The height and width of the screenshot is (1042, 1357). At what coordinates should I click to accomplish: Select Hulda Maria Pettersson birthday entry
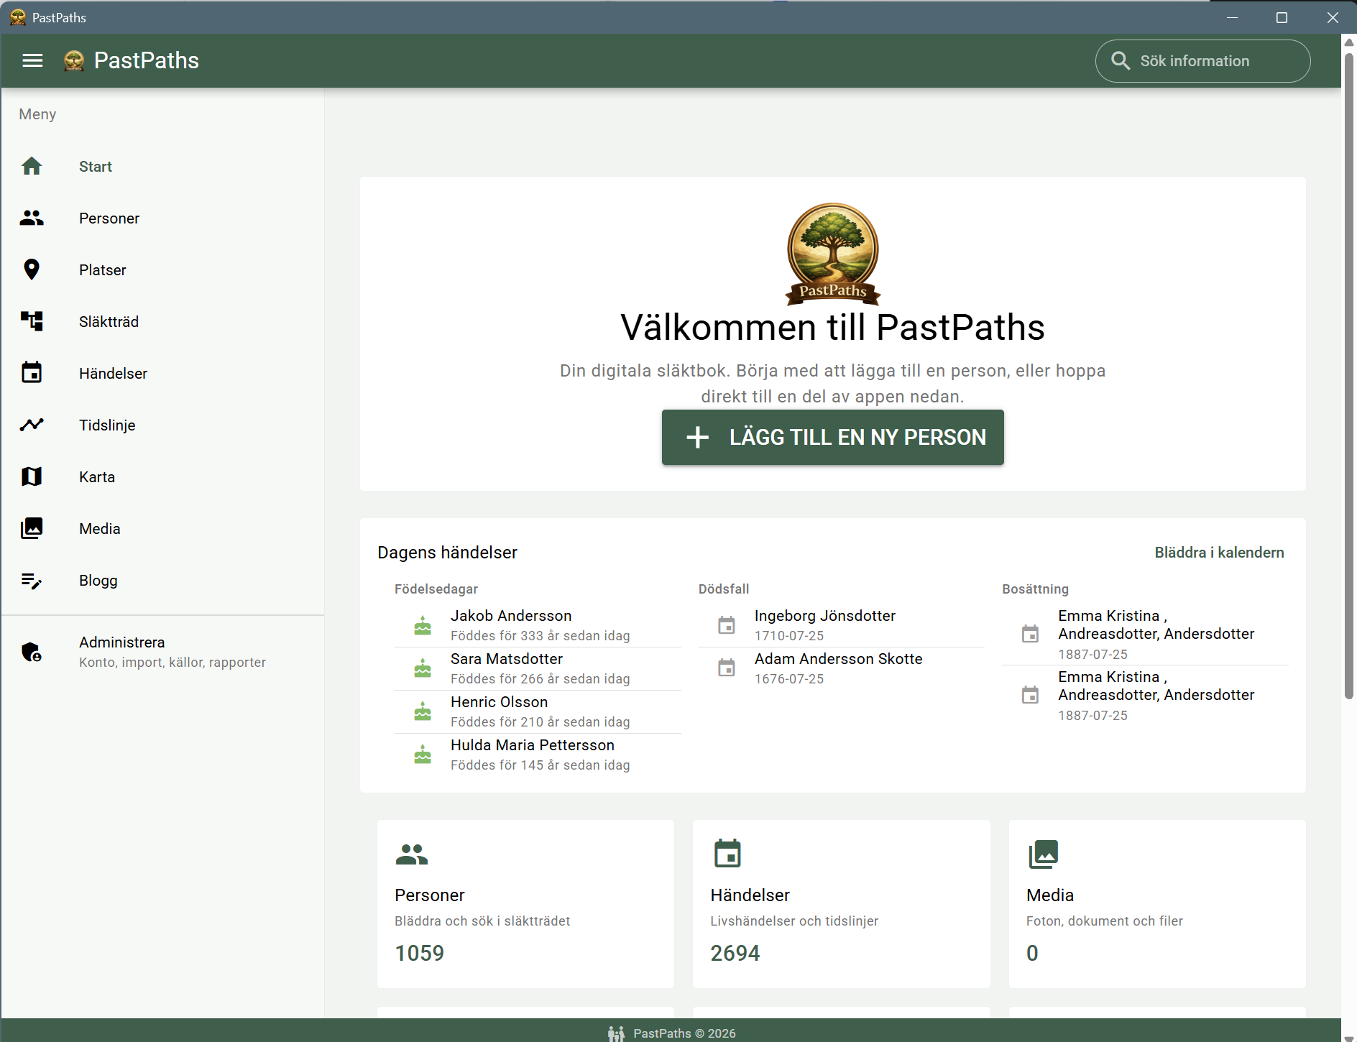tap(538, 755)
